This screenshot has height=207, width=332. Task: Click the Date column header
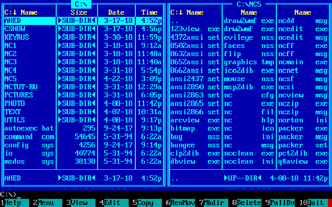pyautogui.click(x=116, y=12)
